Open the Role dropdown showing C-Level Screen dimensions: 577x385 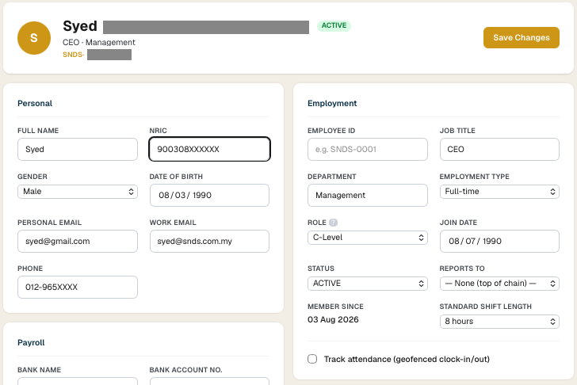click(368, 238)
